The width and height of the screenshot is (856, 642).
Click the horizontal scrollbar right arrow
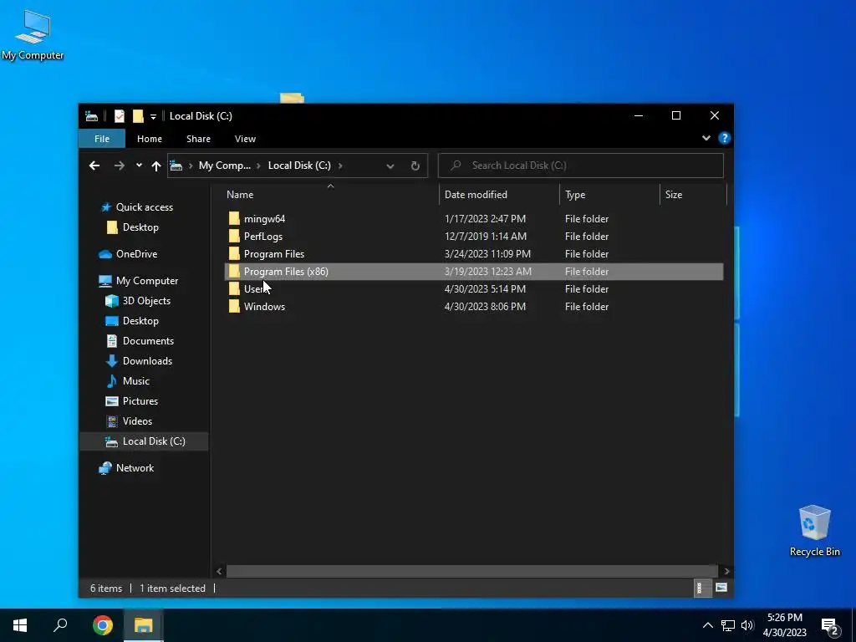pos(726,571)
